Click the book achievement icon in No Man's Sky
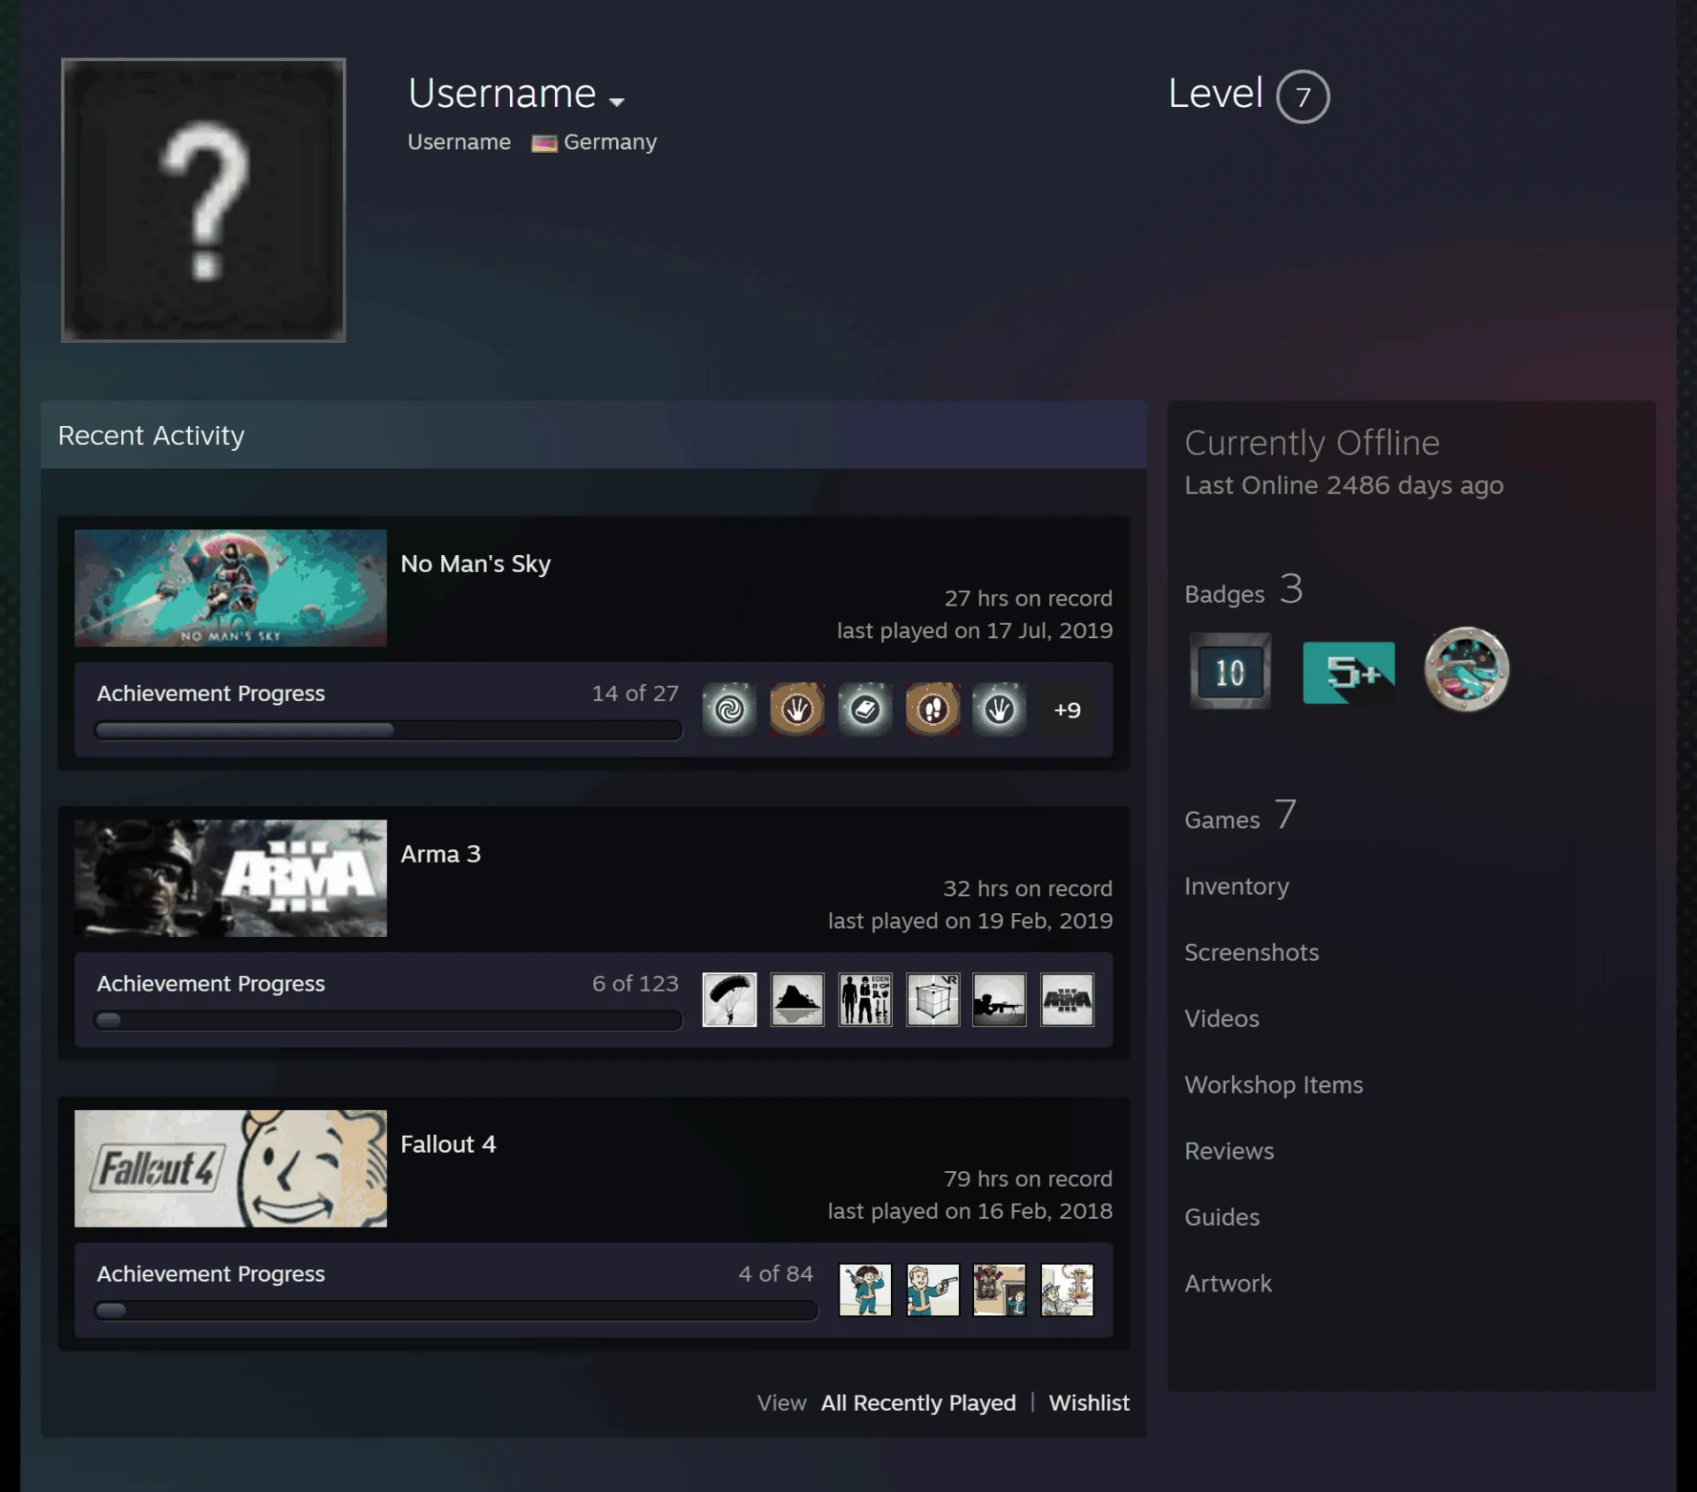 pos(865,709)
